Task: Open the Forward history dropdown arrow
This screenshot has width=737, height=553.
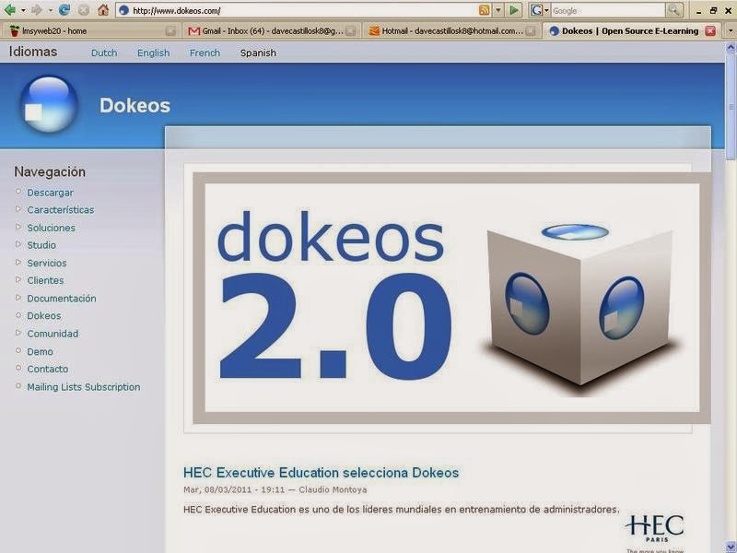Action: coord(51,10)
